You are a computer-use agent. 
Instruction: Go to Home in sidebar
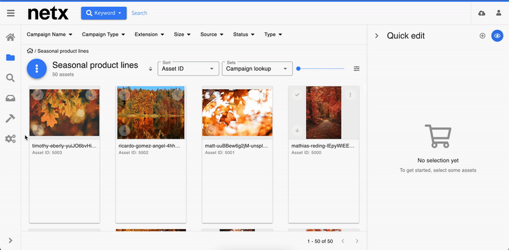pyautogui.click(x=10, y=37)
